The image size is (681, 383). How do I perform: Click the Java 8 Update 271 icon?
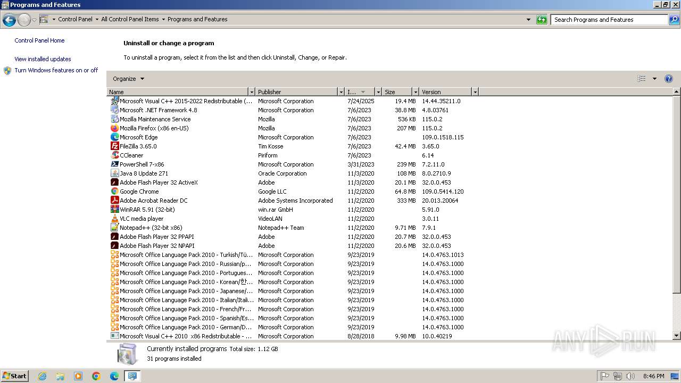click(x=114, y=173)
